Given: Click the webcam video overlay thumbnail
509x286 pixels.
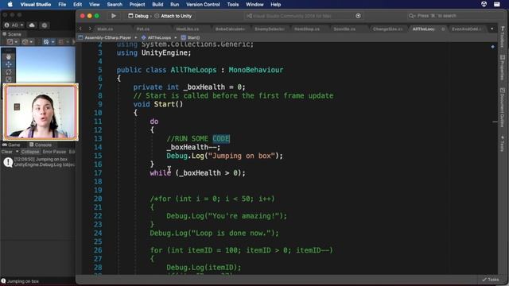Looking at the screenshot, I should (x=41, y=112).
